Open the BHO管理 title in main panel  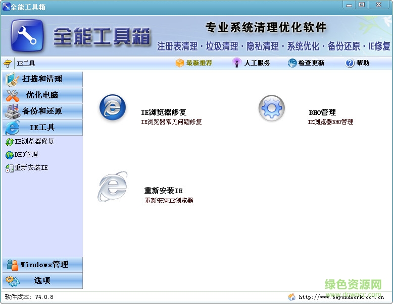[322, 112]
